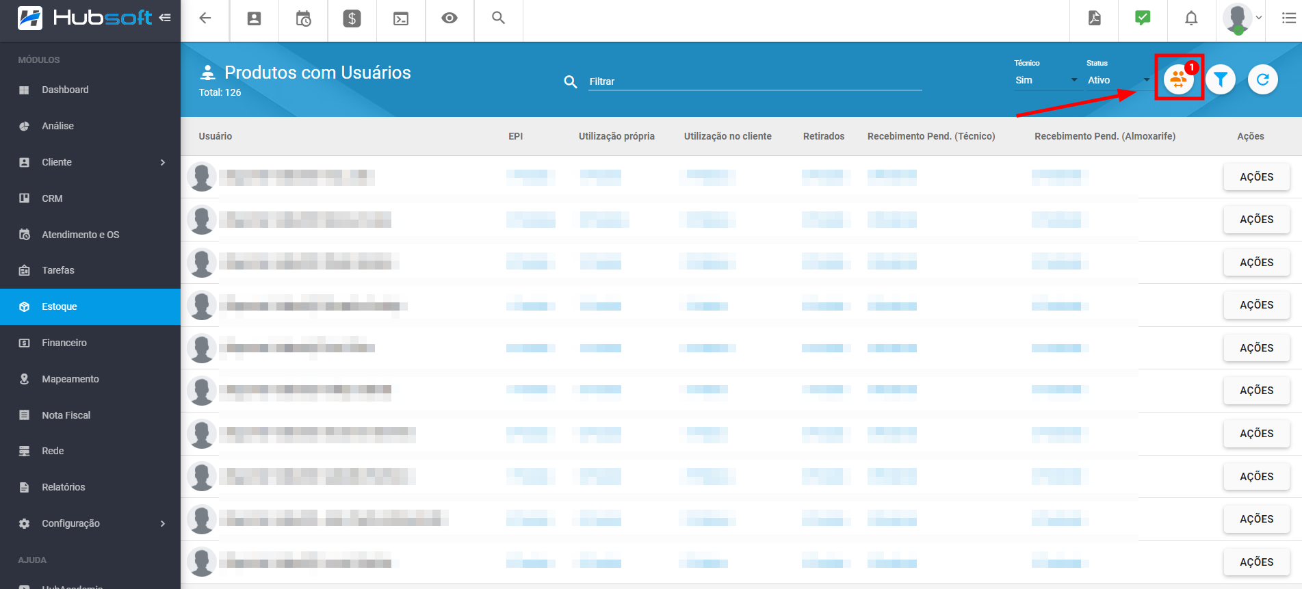Click the Mapeamento pin icon in sidebar
Viewport: 1302px width, 589px height.
point(24,379)
